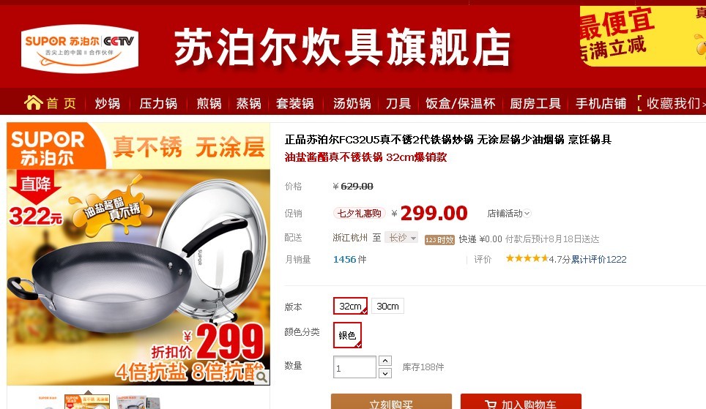
Task: Click the SUPOR CCTV store logo
Action: tap(80, 48)
